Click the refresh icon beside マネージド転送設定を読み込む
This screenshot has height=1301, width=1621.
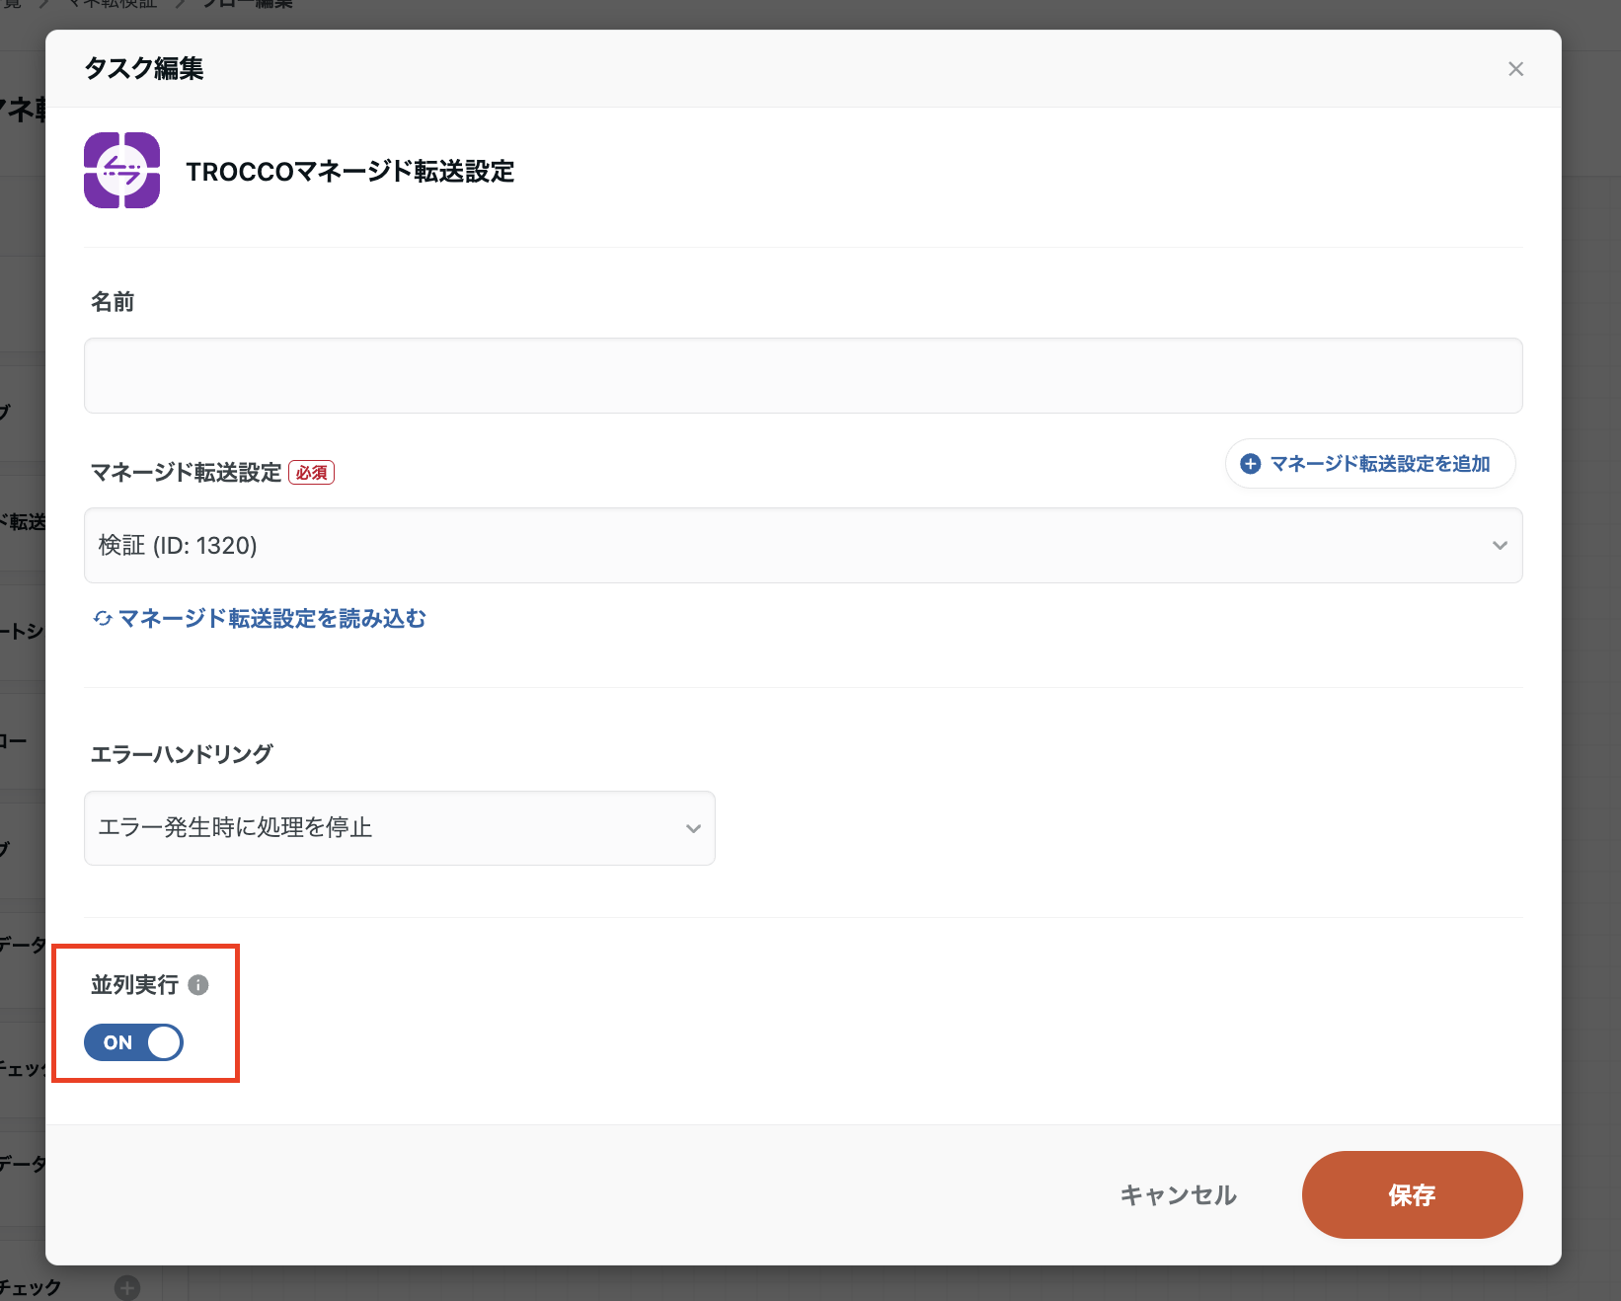[102, 619]
